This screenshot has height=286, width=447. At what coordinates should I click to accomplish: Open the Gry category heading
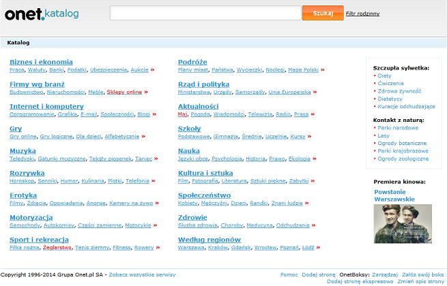16,129
